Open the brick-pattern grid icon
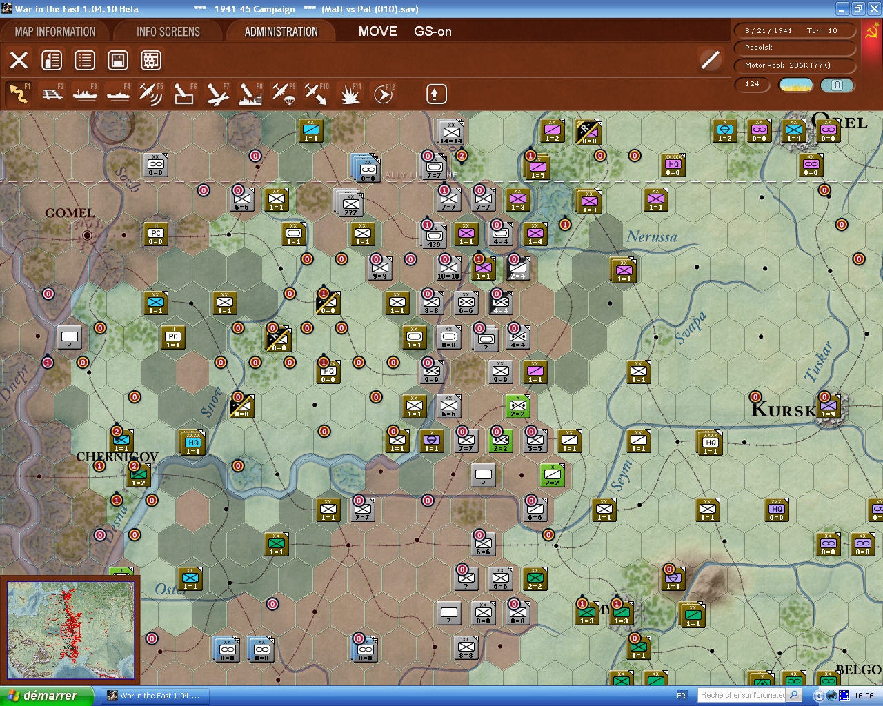This screenshot has height=706, width=883. (151, 61)
